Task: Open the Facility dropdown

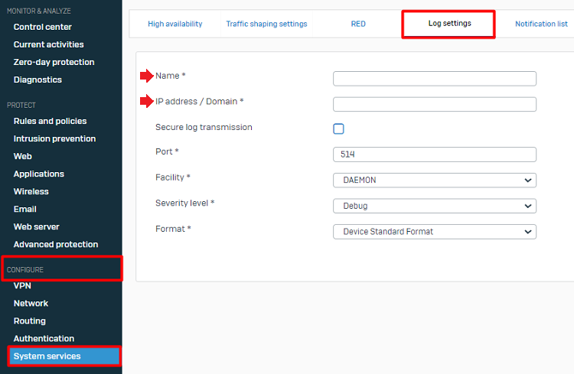Action: click(434, 180)
